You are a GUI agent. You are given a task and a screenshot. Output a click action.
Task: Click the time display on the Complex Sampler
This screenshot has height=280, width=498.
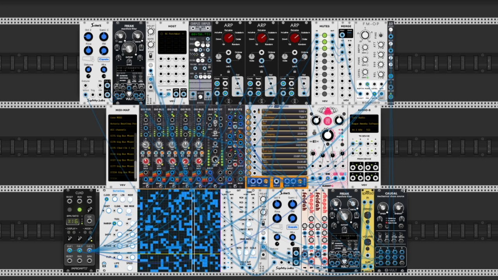[x=200, y=34]
